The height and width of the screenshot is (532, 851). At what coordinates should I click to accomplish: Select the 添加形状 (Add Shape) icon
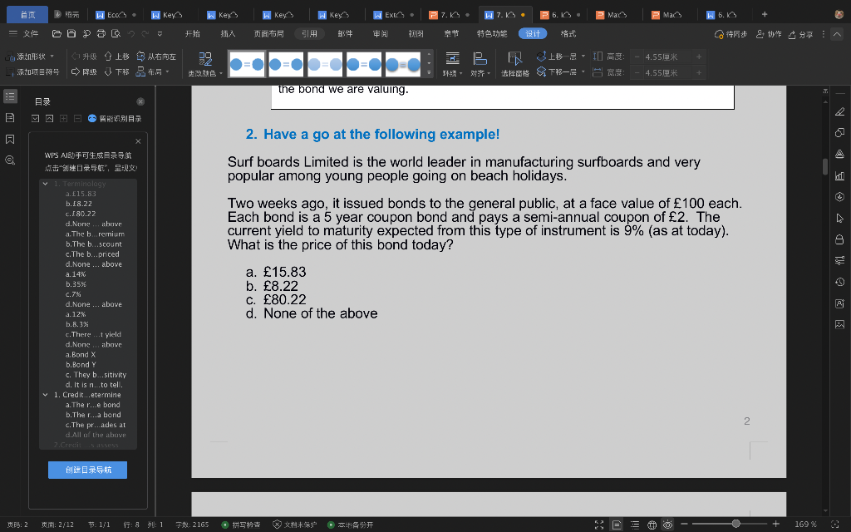(x=10, y=55)
